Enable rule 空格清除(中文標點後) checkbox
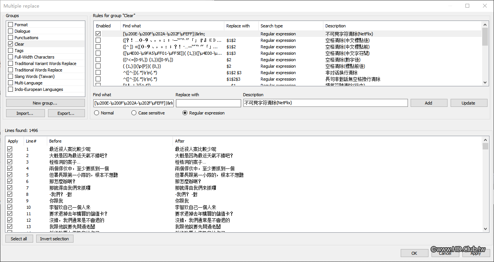494x262 pixels. [x=98, y=40]
